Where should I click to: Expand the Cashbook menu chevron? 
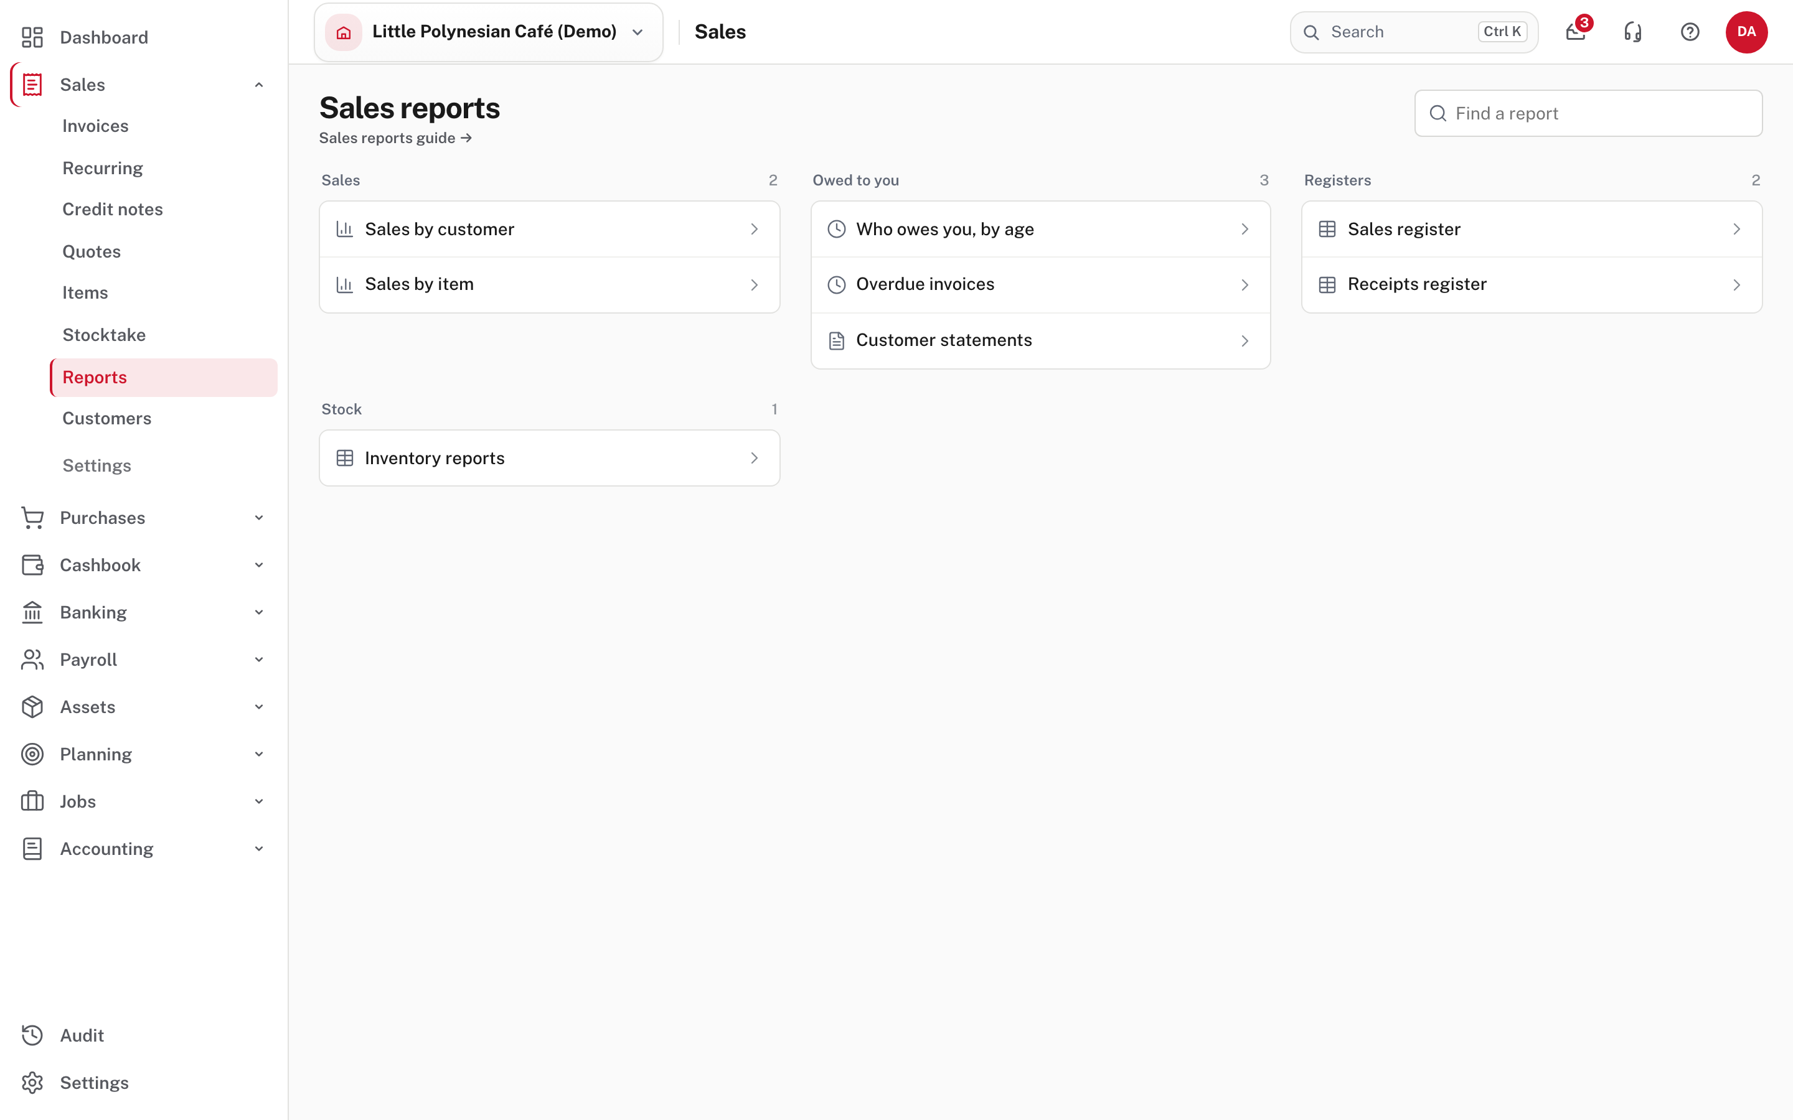point(258,565)
